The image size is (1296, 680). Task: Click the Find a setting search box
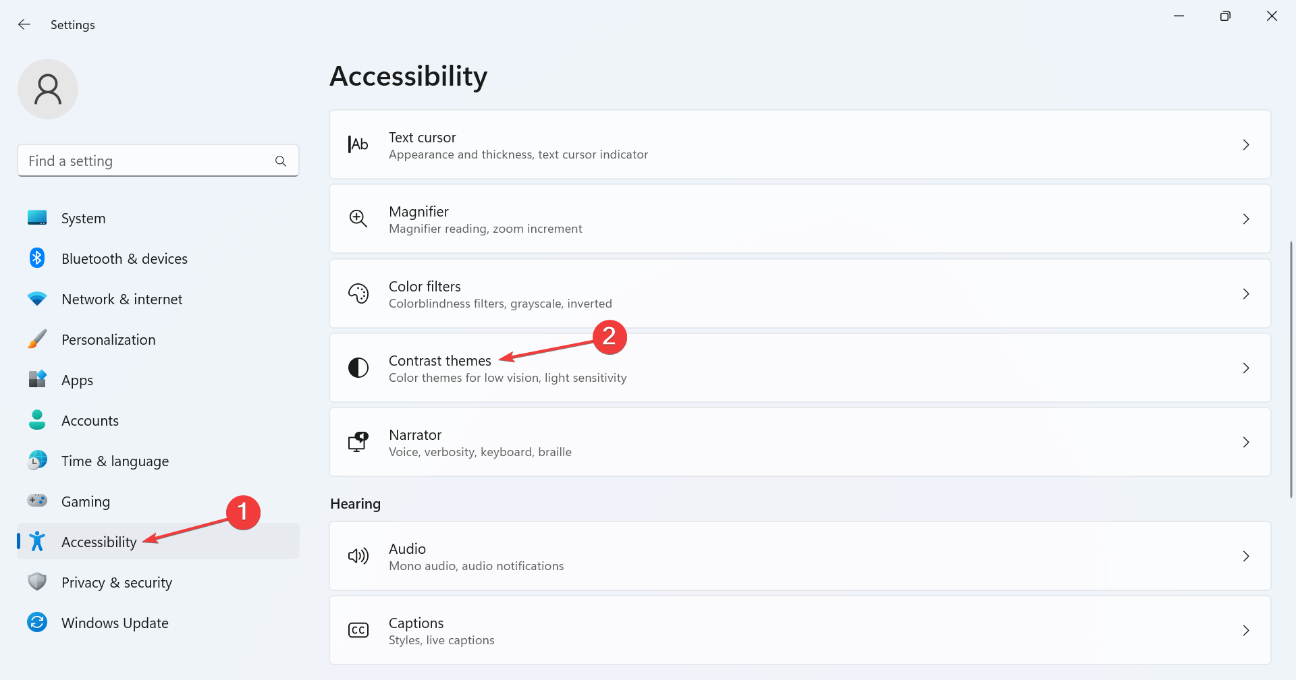[158, 161]
